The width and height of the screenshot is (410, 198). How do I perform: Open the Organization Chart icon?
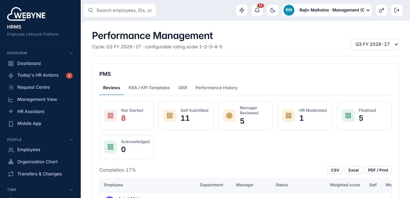point(11,162)
